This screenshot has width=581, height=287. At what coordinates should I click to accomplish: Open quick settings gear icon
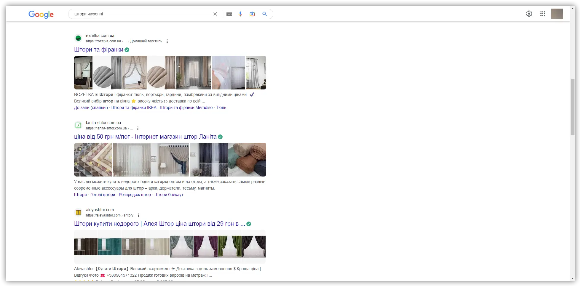[x=529, y=14]
